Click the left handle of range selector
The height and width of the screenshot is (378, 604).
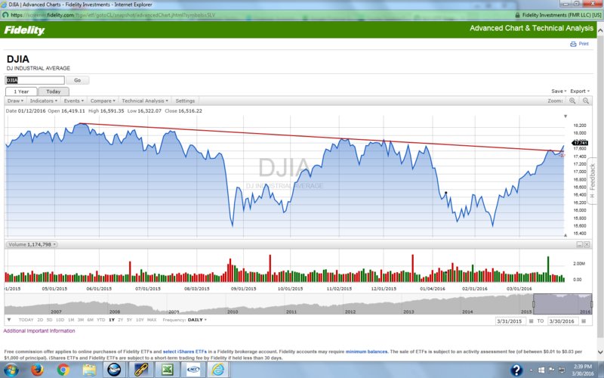(x=534, y=304)
